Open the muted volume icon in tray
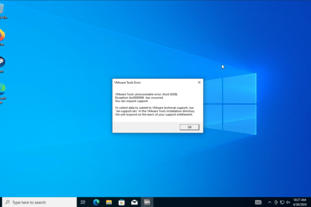 point(288,202)
